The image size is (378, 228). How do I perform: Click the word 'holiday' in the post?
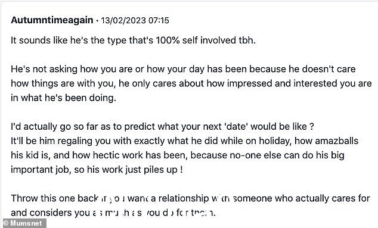point(274,141)
